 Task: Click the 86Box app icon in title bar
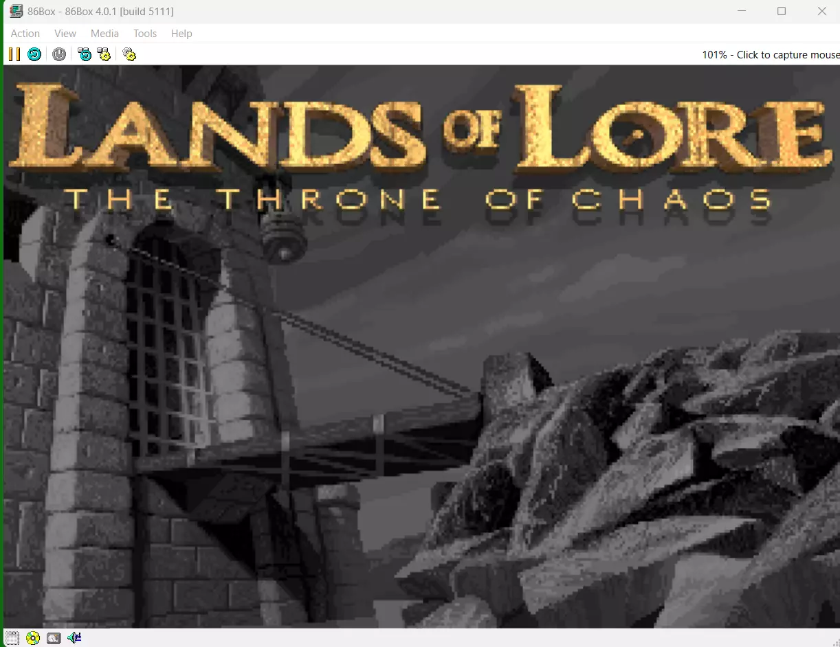(15, 11)
